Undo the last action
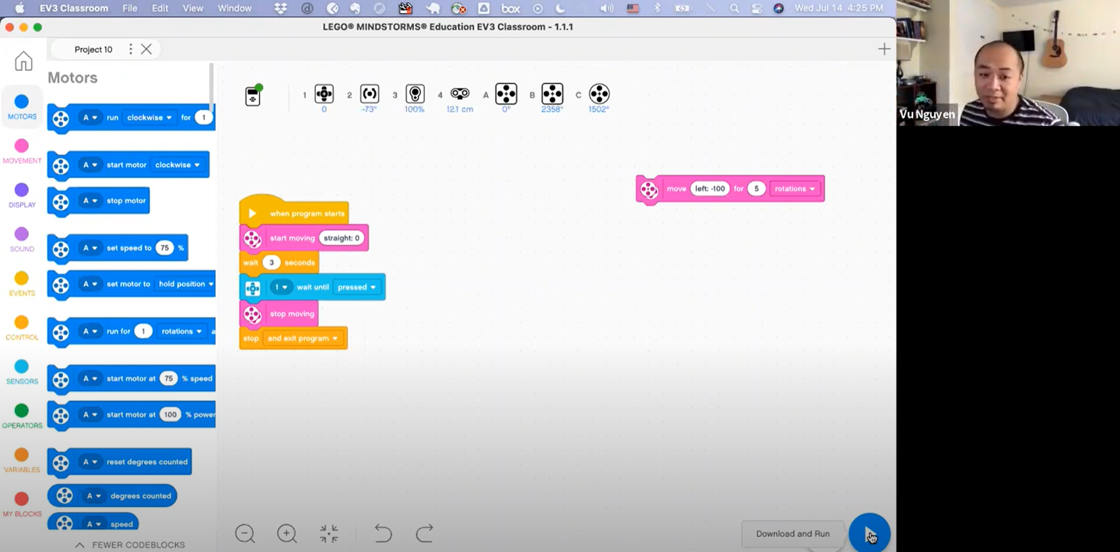 tap(383, 533)
